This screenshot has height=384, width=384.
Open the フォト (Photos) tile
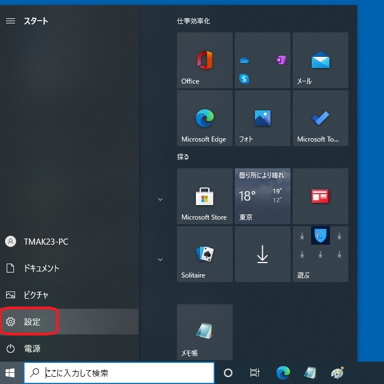pos(262,118)
